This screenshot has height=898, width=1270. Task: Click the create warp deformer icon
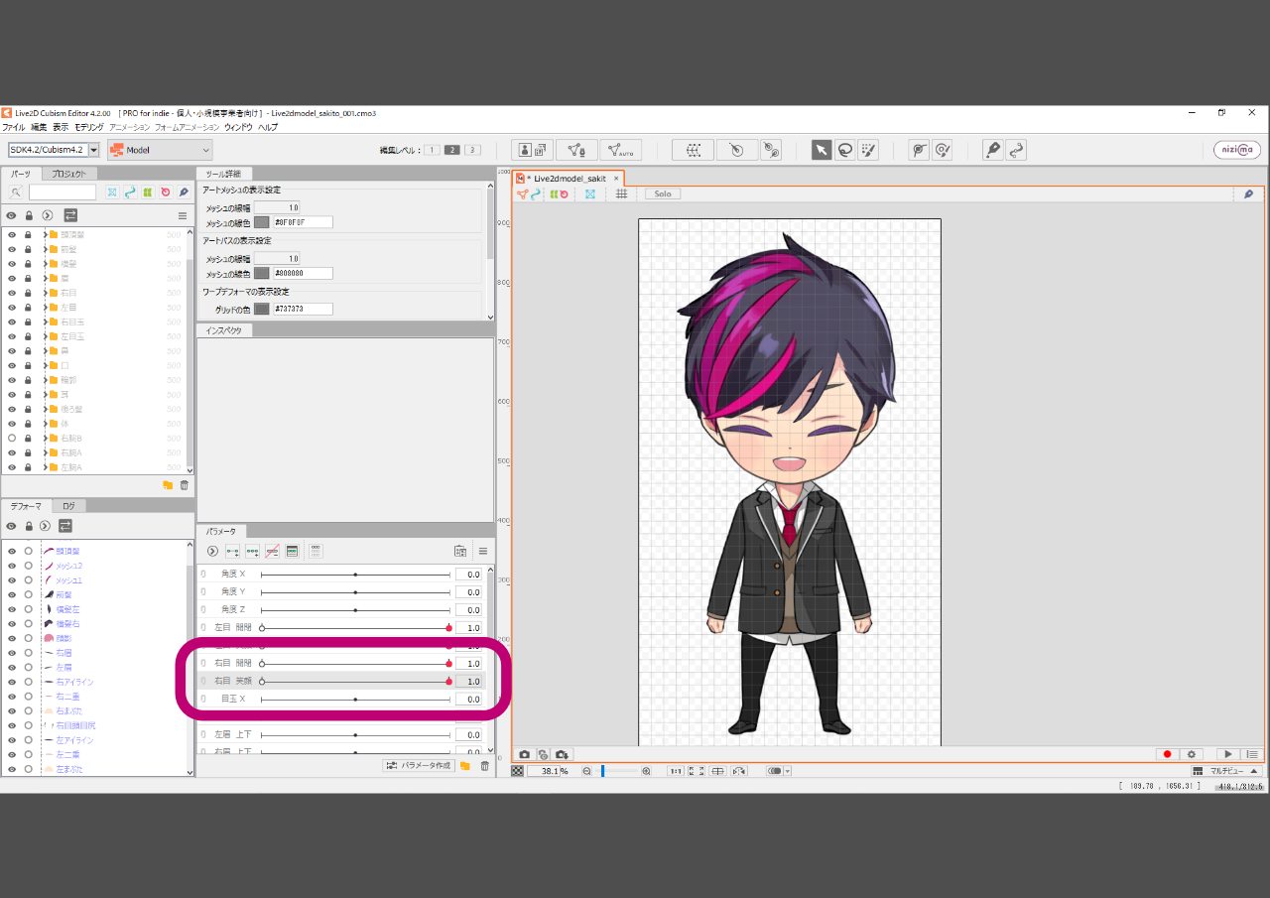[x=693, y=150]
